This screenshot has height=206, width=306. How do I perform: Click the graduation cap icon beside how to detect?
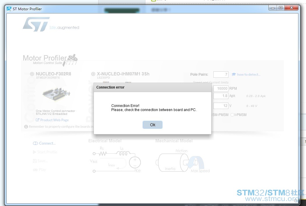click(234, 74)
